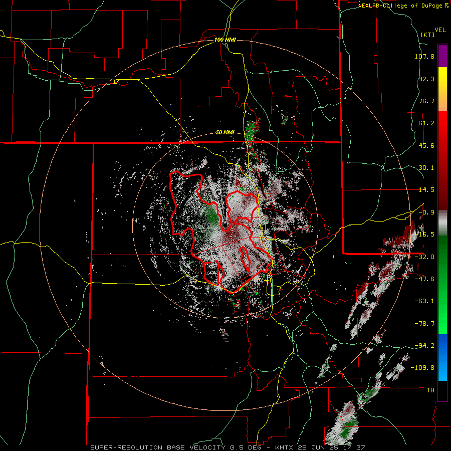Pick the yellow-orange segment of the color bar
The height and width of the screenshot is (451, 451).
point(442,89)
